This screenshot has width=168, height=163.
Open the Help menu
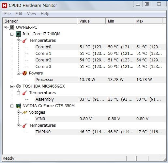coord(45,14)
